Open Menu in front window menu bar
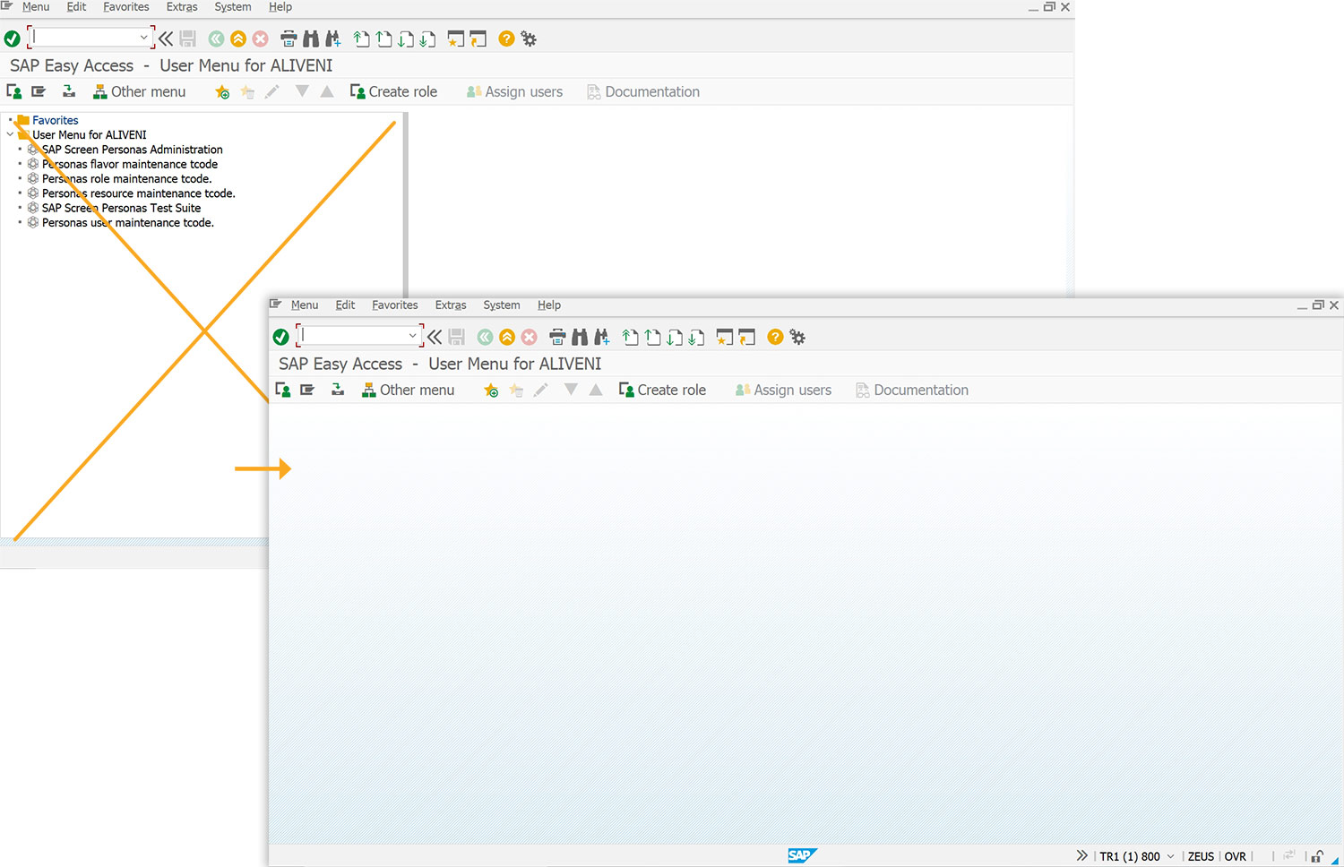1344x867 pixels. coord(305,305)
